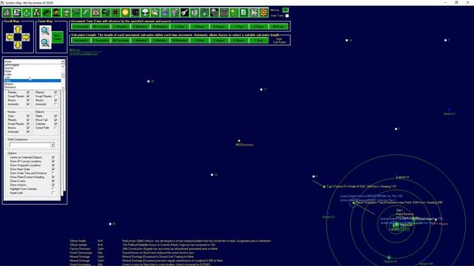Advance time by 8 Hours
The image size is (474, 266).
[219, 27]
